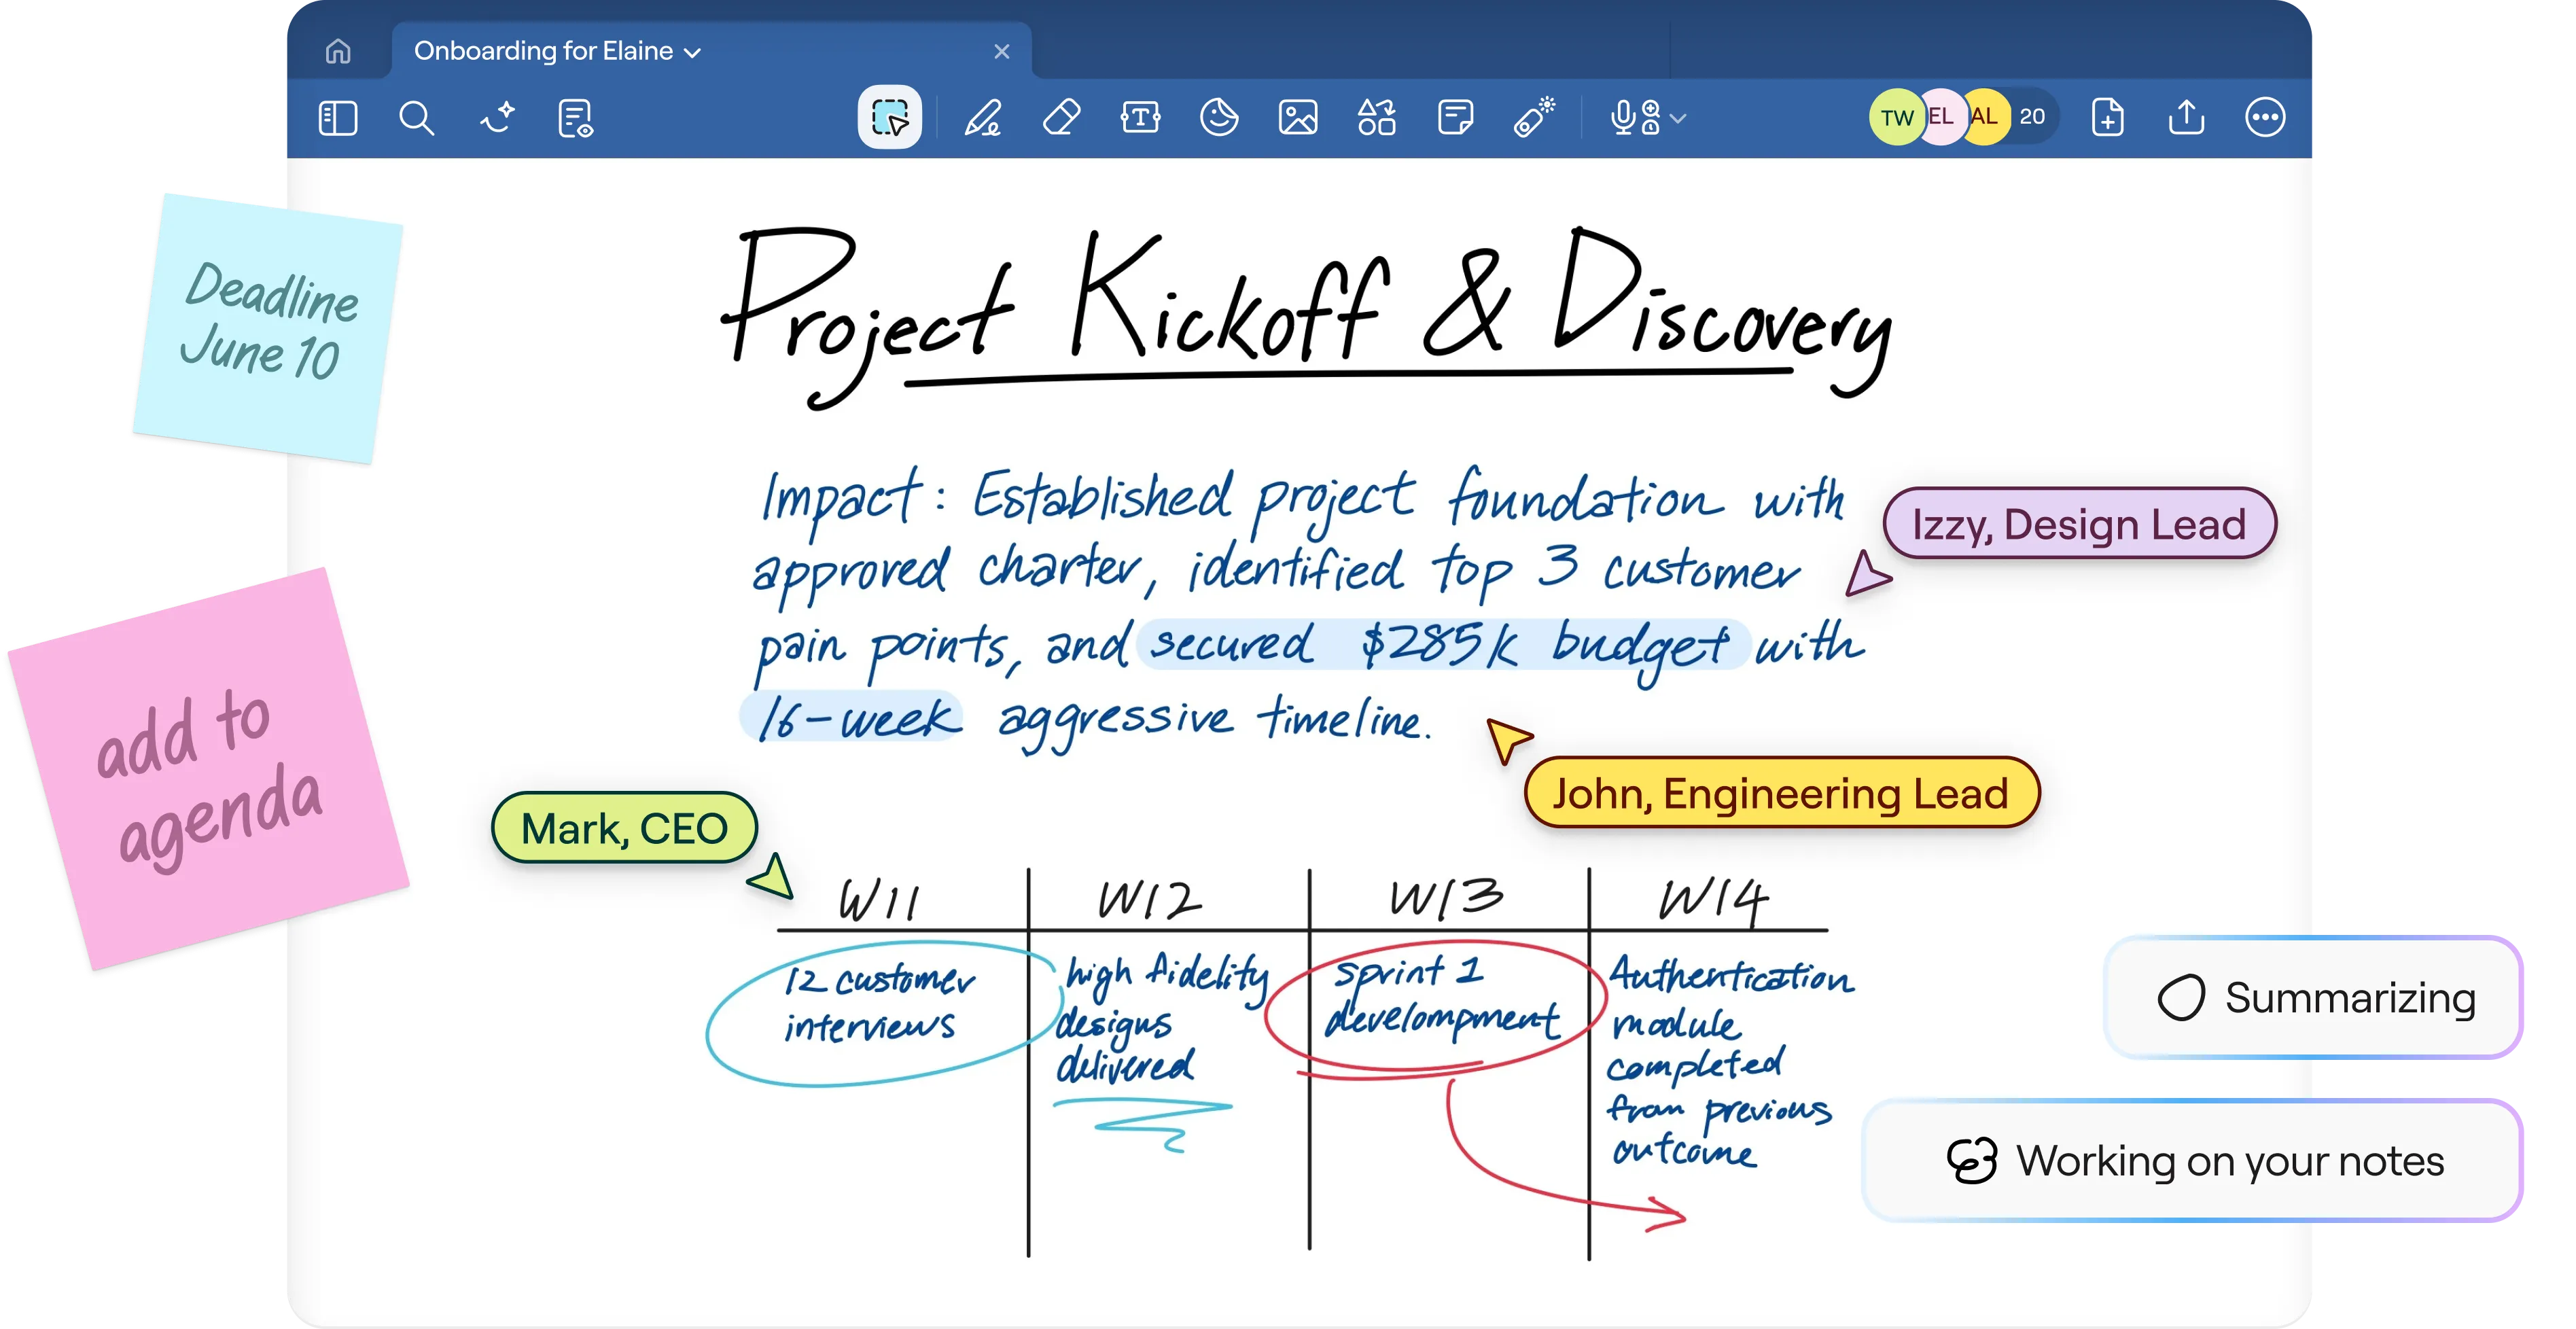Add a new page
The width and height of the screenshot is (2576, 1329).
pyautogui.click(x=2107, y=118)
